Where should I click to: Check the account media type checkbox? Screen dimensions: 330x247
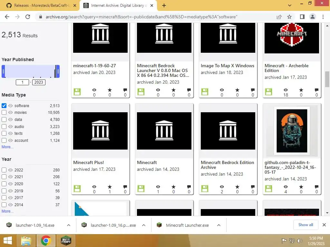click(x=4, y=140)
